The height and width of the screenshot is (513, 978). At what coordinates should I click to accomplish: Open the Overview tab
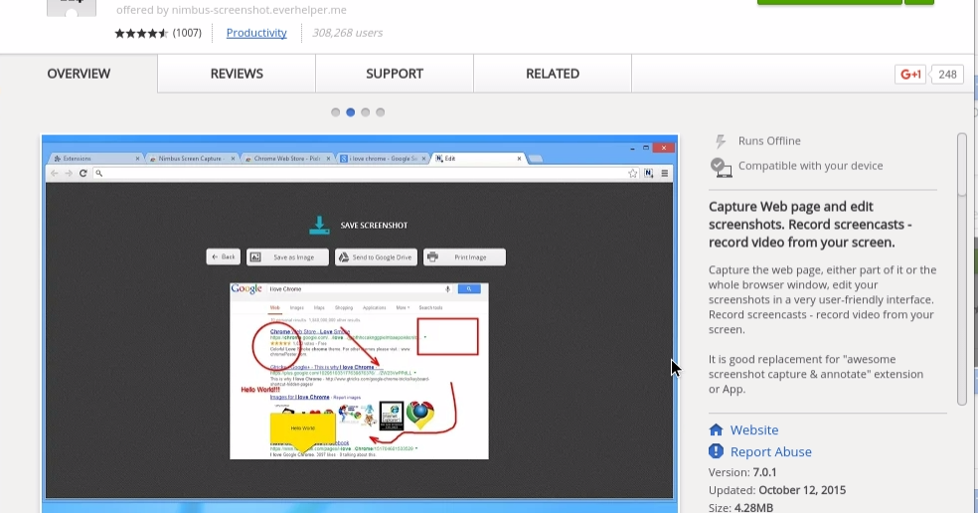pyautogui.click(x=79, y=74)
